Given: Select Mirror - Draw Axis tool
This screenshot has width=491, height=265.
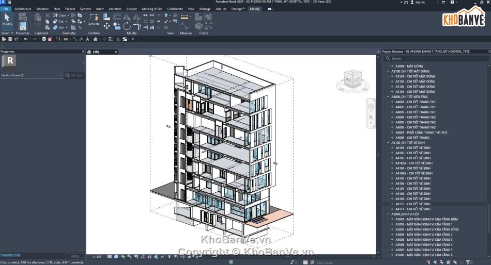Looking at the screenshot, I should 136,17.
